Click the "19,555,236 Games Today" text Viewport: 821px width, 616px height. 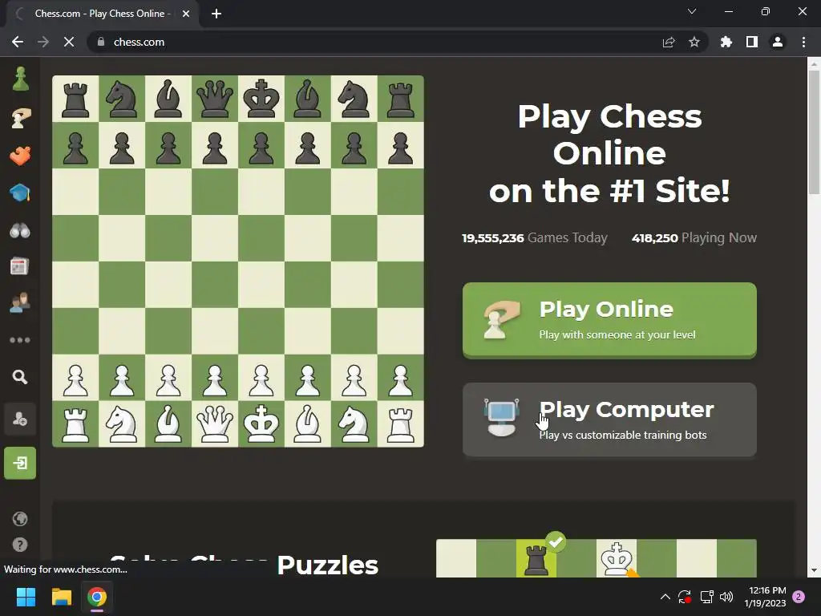535,237
